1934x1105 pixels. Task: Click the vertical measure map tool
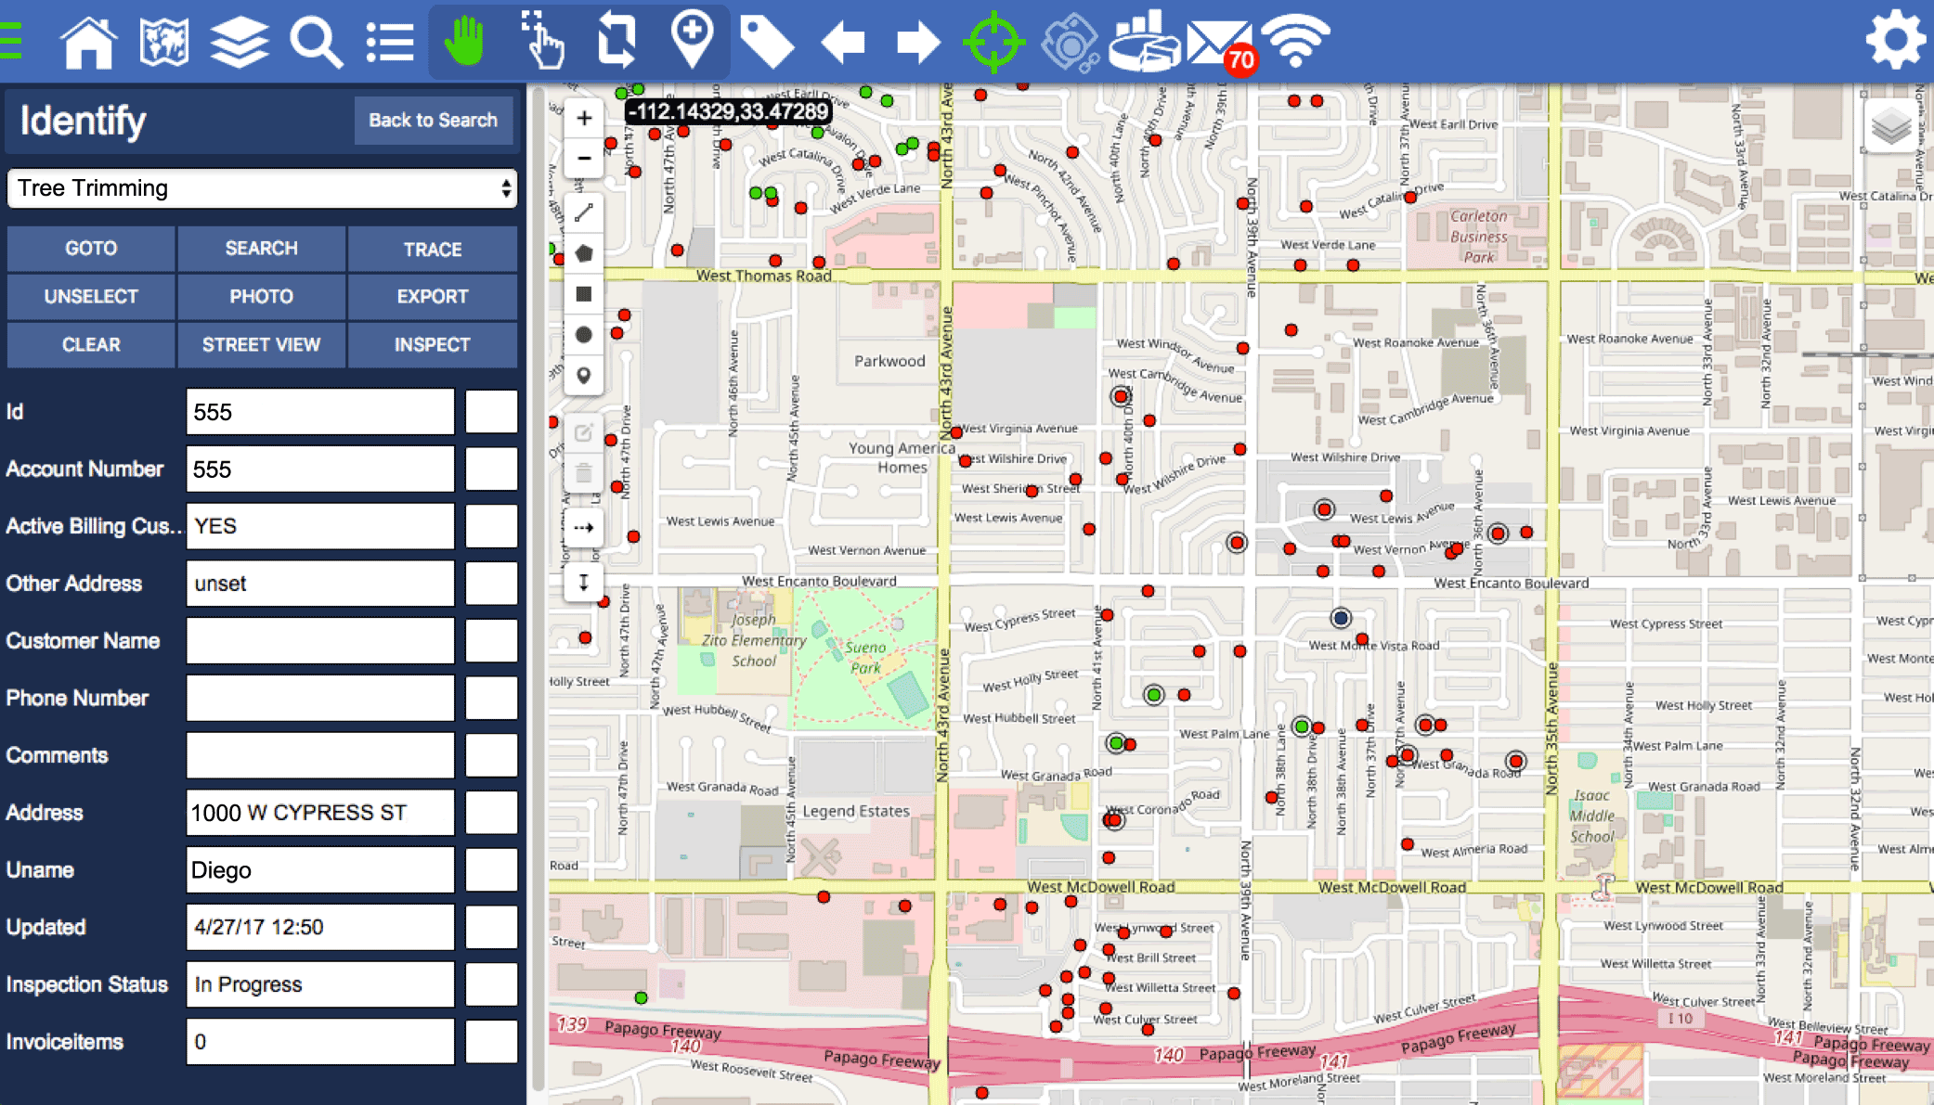(x=584, y=583)
